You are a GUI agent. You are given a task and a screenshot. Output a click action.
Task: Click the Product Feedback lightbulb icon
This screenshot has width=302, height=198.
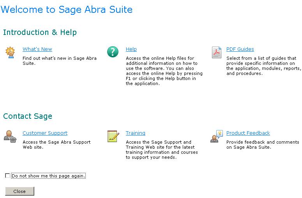pyautogui.click(x=216, y=136)
